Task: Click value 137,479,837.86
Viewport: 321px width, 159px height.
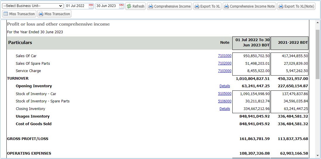Action: coord(295,94)
